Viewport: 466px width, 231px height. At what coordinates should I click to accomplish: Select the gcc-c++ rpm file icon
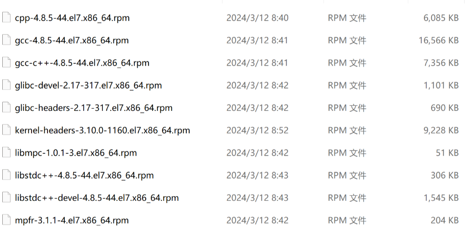pyautogui.click(x=6, y=63)
